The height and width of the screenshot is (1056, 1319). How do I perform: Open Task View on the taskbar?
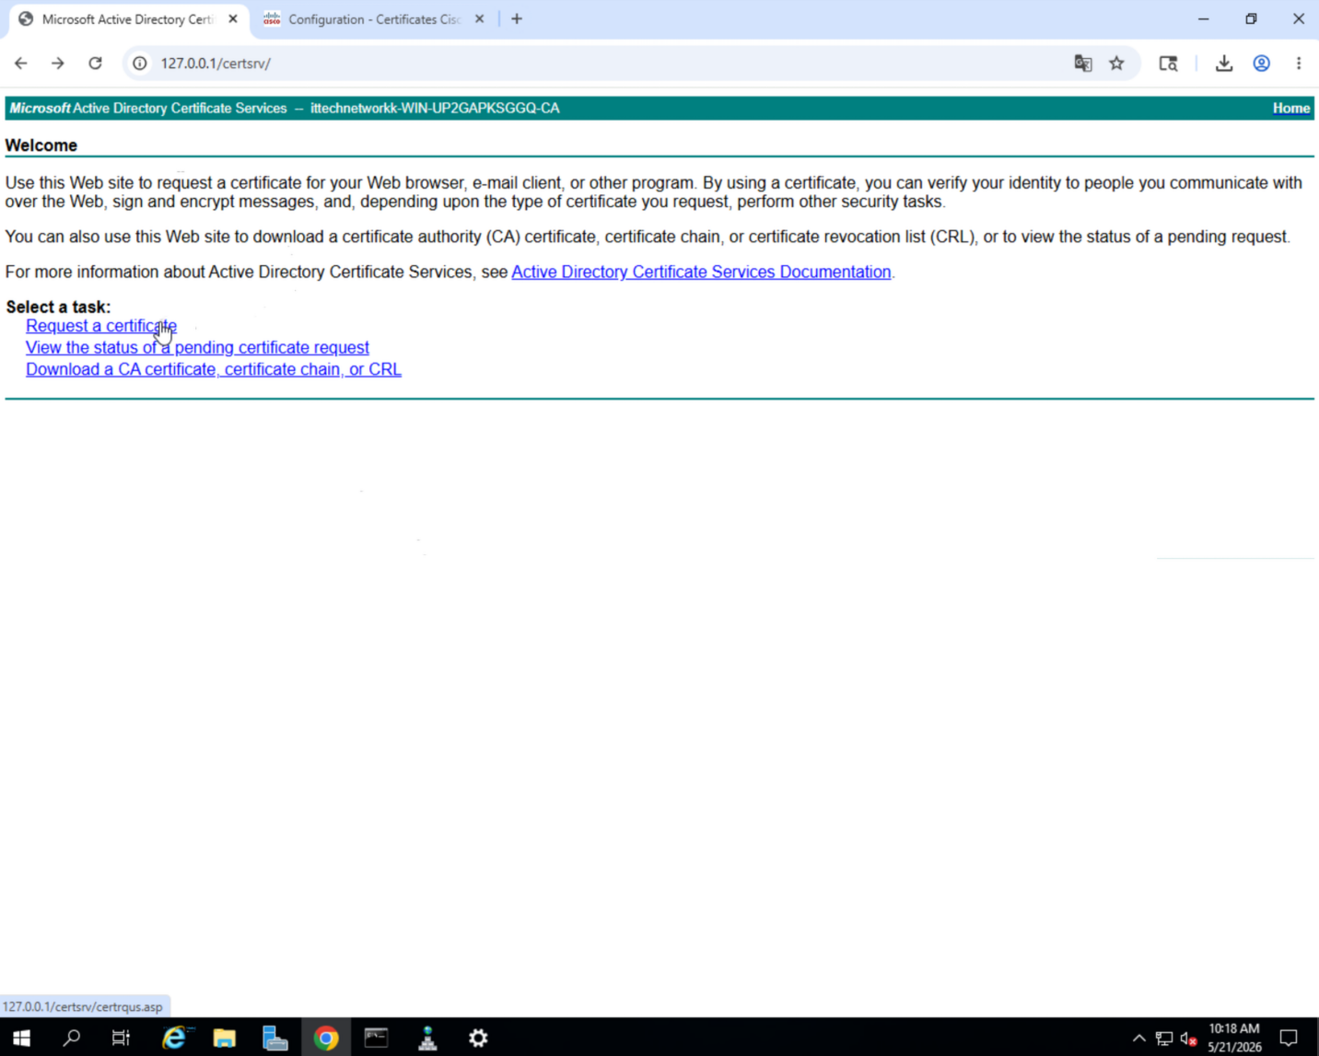[x=121, y=1039]
